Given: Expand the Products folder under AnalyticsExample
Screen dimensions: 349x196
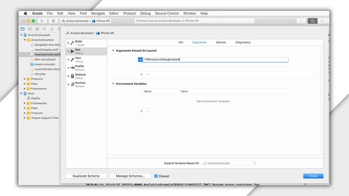Looking at the screenshot, I should coord(25,79).
